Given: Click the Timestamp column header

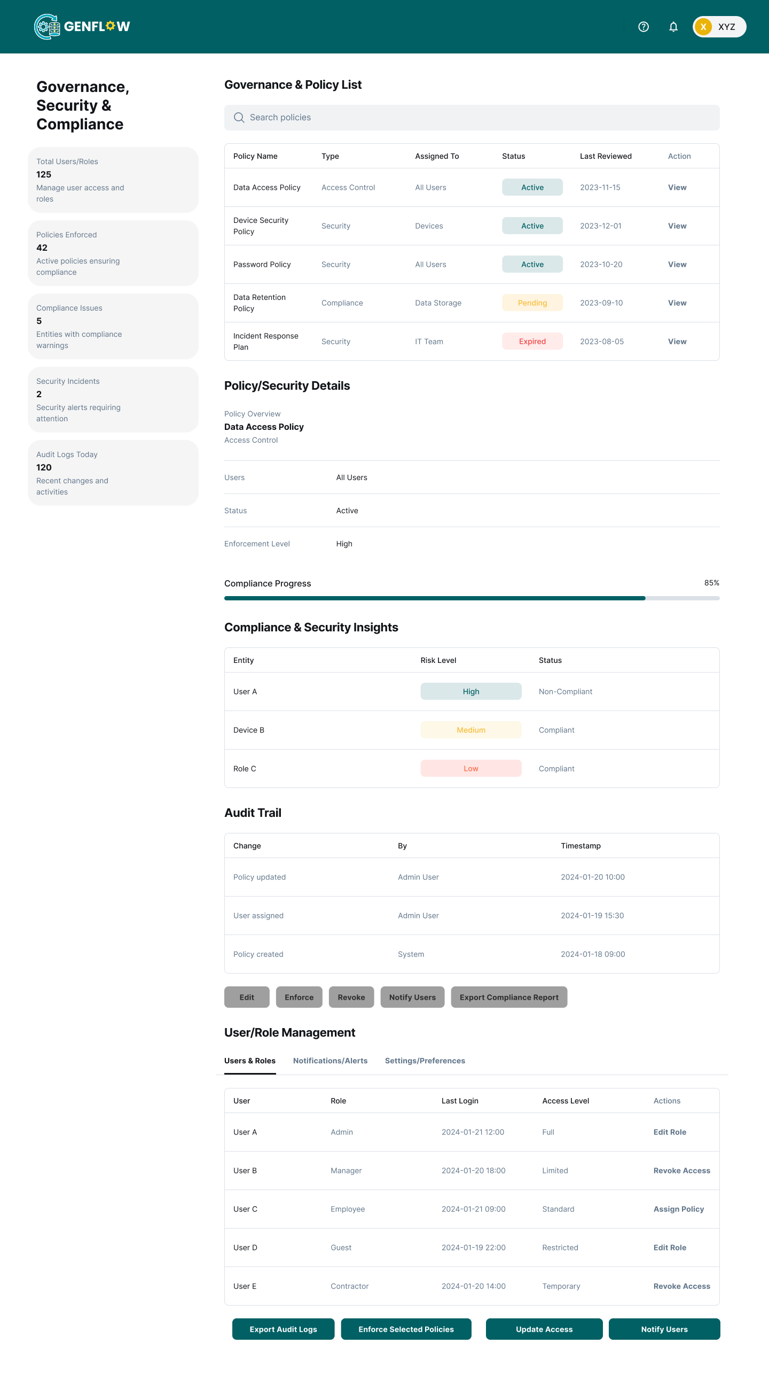Looking at the screenshot, I should (x=580, y=846).
